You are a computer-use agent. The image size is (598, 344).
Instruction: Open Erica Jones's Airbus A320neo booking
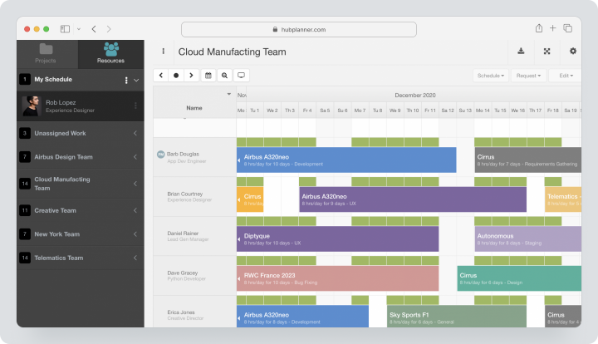coord(302,316)
